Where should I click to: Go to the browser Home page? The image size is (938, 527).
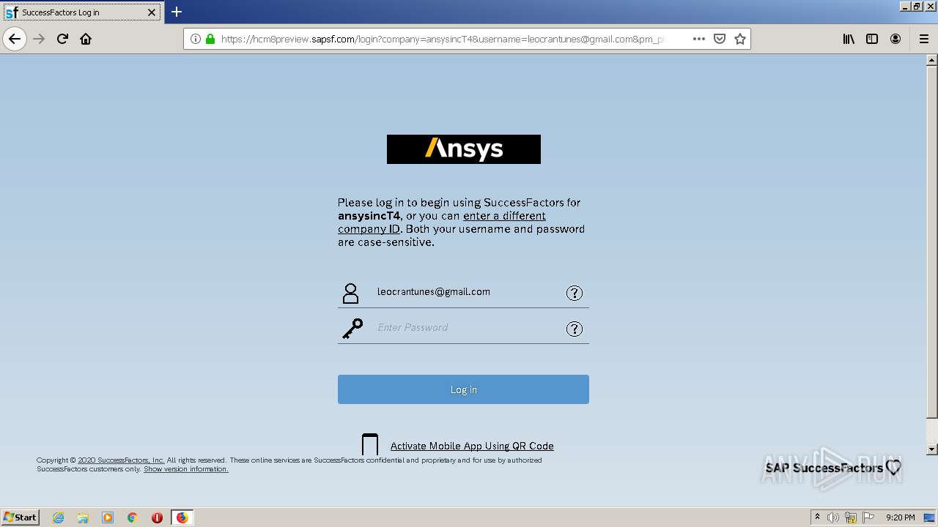tap(86, 39)
